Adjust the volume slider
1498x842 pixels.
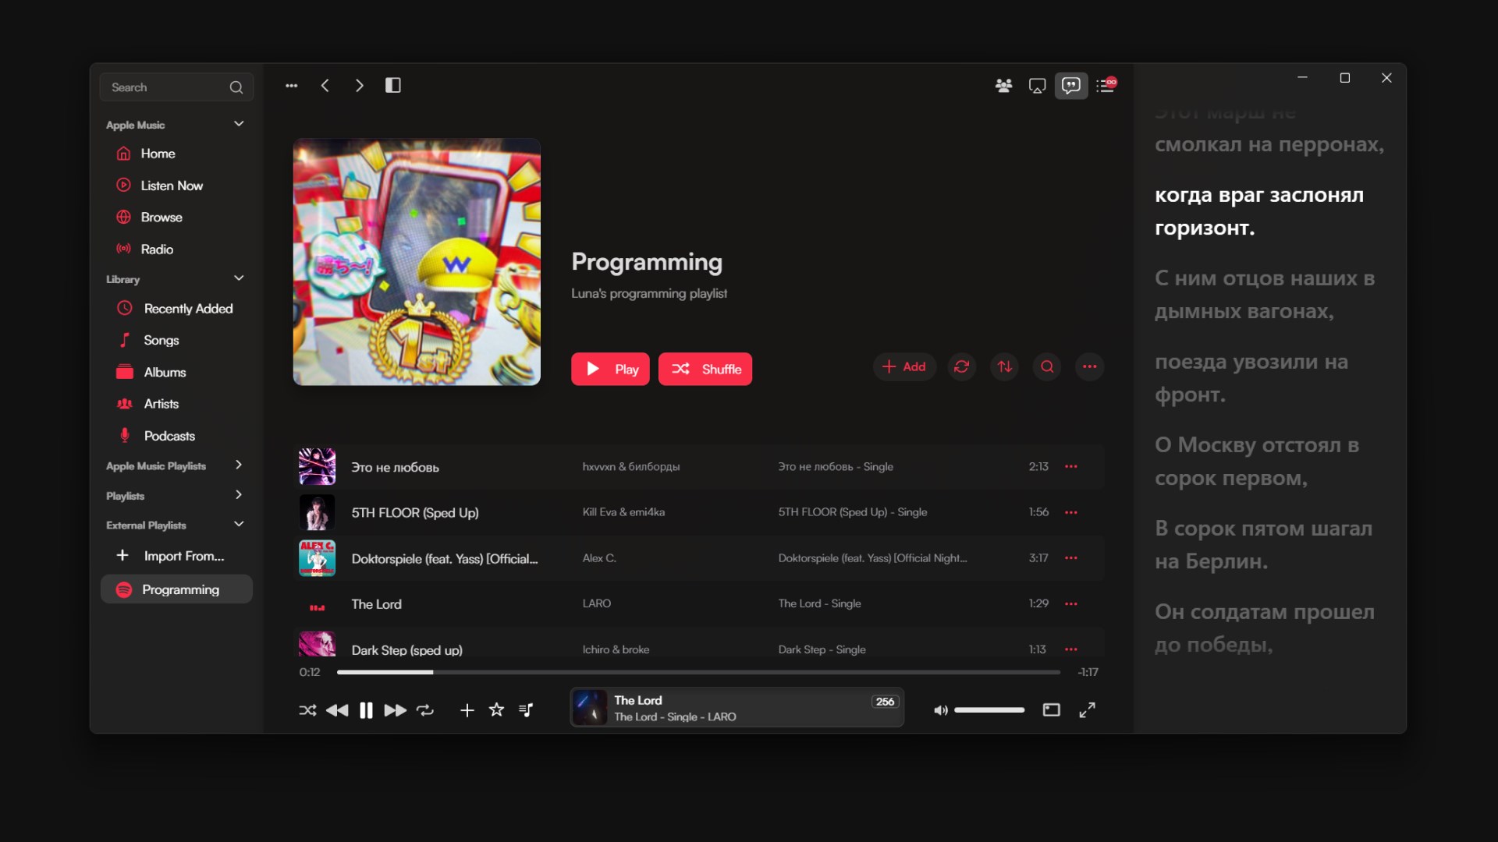pyautogui.click(x=989, y=709)
